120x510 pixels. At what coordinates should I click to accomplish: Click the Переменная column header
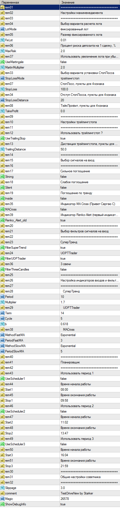click(x=30, y=2)
